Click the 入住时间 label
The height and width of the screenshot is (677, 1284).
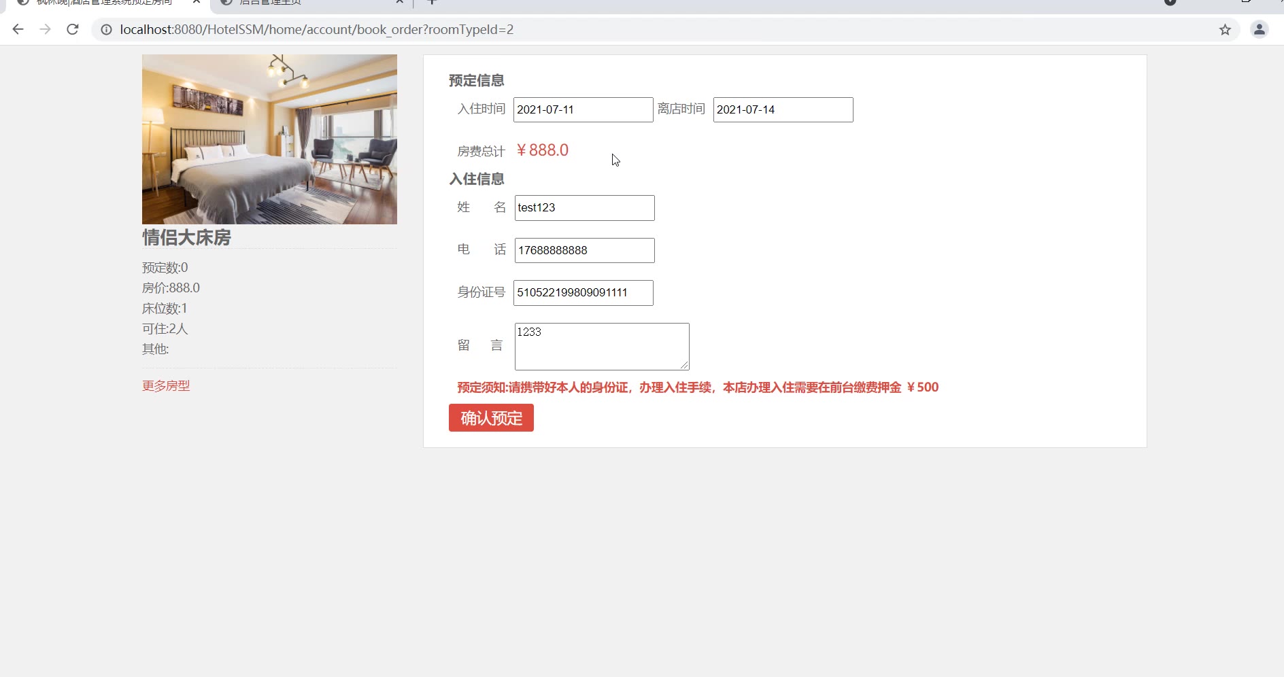coord(481,109)
